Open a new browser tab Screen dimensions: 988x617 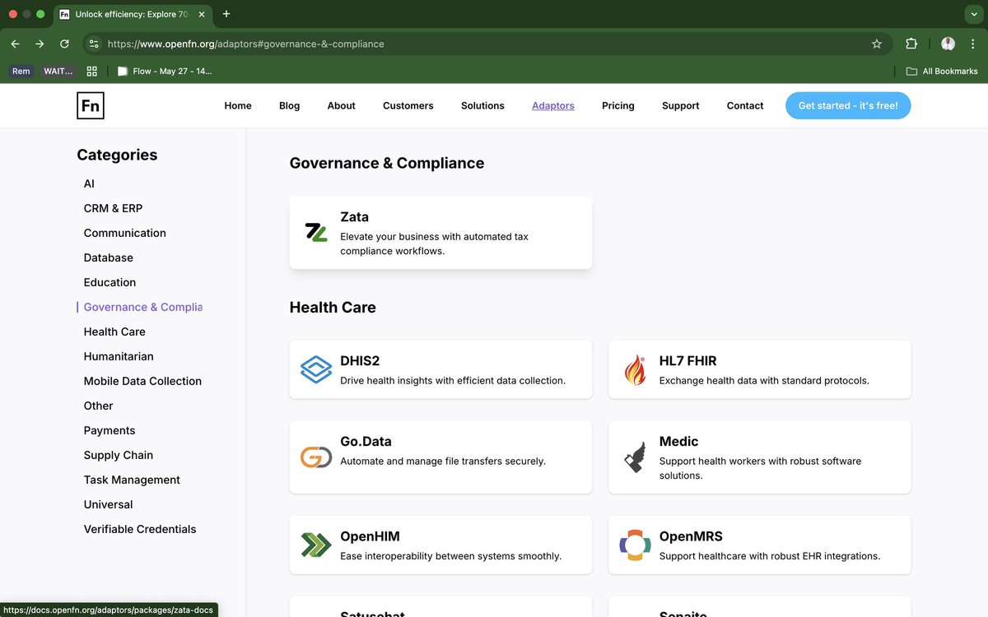click(x=226, y=14)
